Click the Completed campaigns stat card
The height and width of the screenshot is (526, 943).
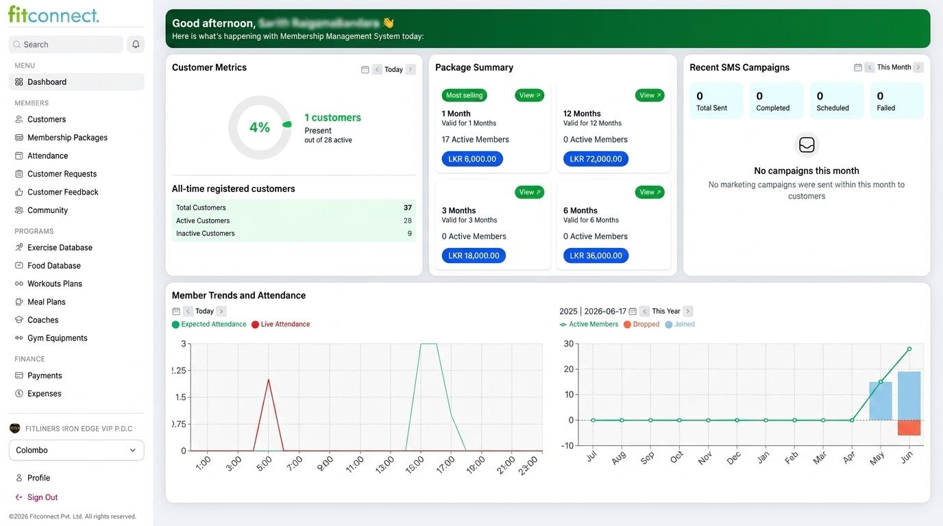(x=776, y=101)
